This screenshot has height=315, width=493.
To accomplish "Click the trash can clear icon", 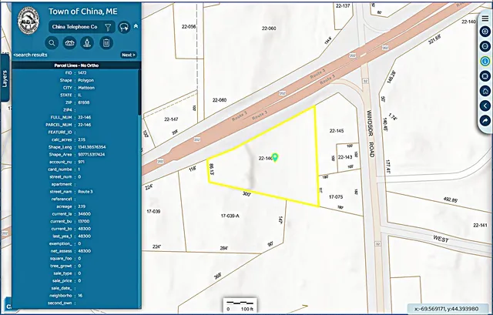I will coord(106,43).
